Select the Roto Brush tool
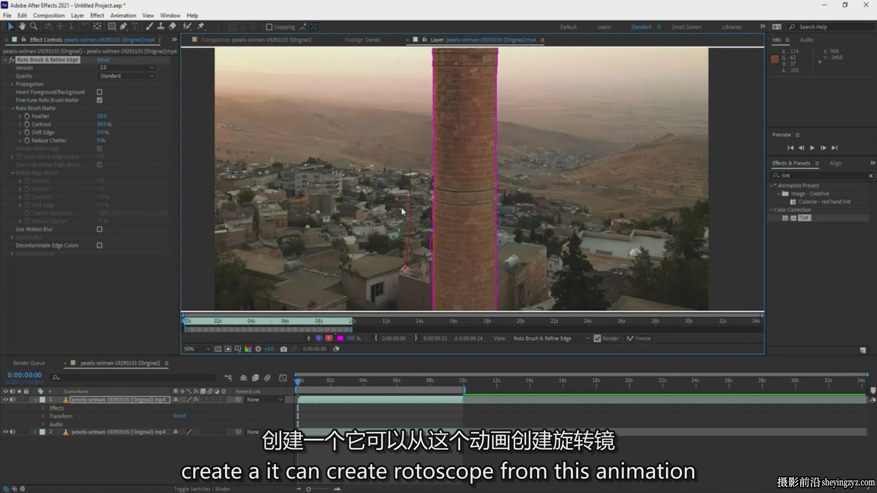 pyautogui.click(x=187, y=26)
